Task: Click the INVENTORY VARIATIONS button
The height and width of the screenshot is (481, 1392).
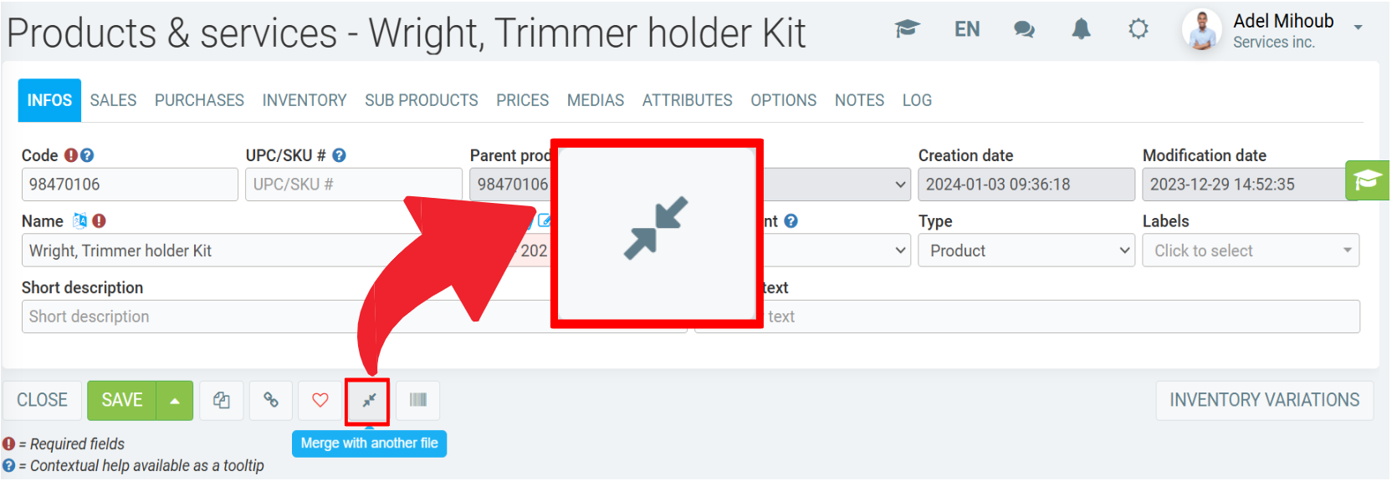Action: pyautogui.click(x=1264, y=401)
